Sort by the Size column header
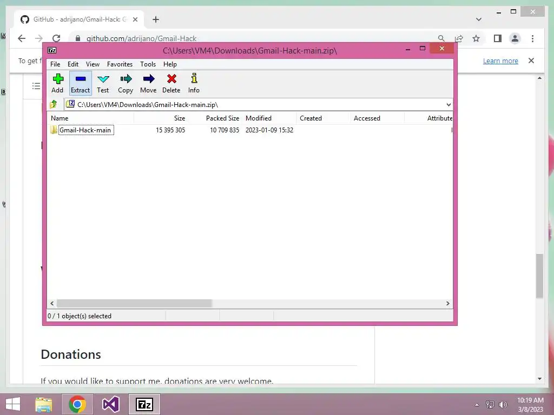Screen dimensions: 554x415 click(161, 118)
